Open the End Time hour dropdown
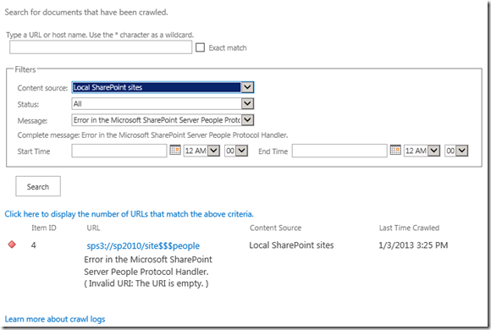The height and width of the screenshot is (330, 491). point(422,151)
